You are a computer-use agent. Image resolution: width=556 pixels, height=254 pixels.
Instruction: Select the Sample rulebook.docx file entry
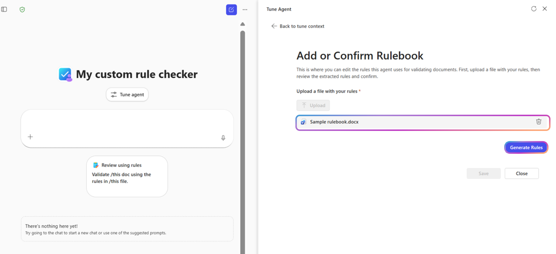pyautogui.click(x=334, y=122)
